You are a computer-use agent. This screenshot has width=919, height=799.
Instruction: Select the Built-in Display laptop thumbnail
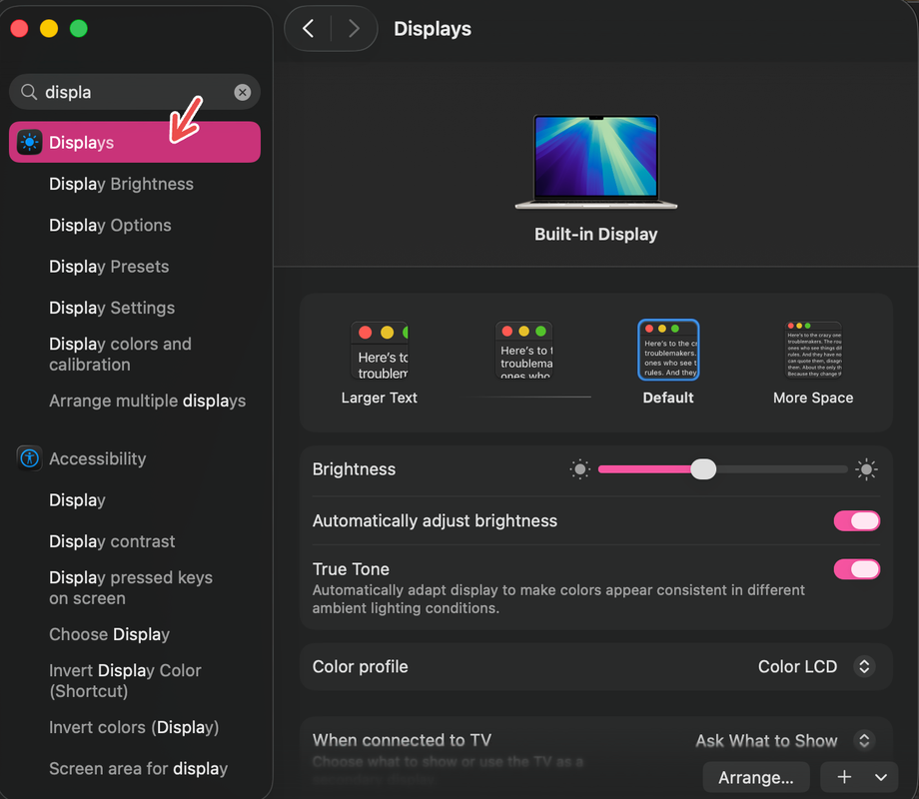point(596,162)
